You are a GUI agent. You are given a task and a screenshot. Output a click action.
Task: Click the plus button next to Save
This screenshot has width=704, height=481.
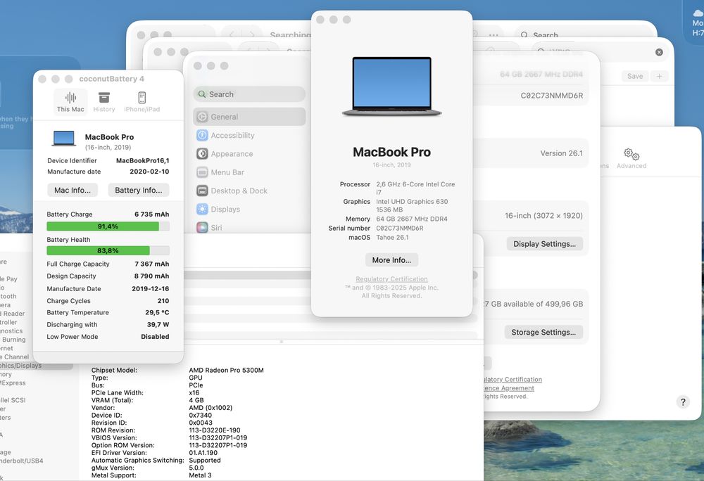click(x=659, y=76)
